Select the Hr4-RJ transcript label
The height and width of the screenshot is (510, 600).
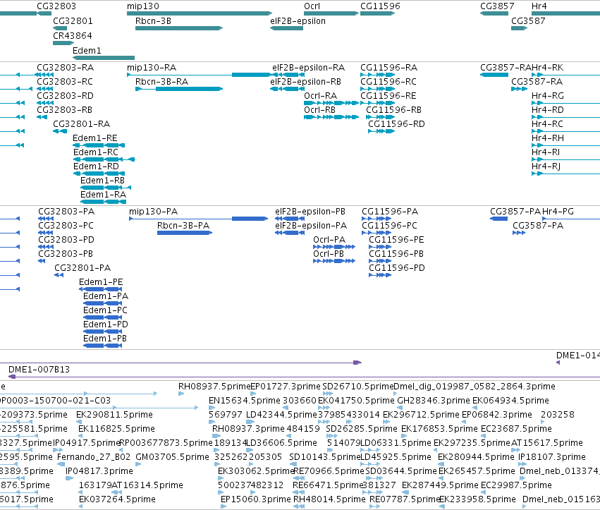[x=546, y=166]
